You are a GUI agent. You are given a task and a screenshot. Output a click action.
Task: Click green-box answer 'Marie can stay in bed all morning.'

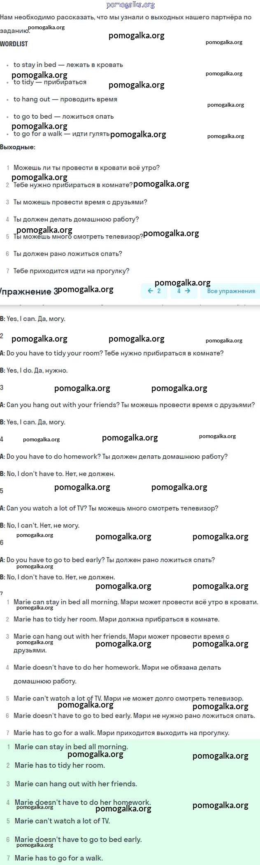click(x=71, y=747)
